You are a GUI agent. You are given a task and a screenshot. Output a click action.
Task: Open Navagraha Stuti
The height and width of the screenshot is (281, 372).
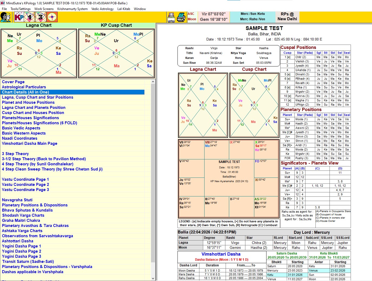coord(17,200)
